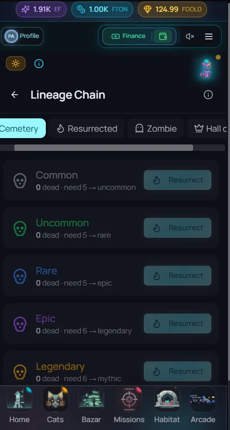Screen dimensions: 230x430
Task: Switch to the Zombie tab
Action: click(156, 128)
